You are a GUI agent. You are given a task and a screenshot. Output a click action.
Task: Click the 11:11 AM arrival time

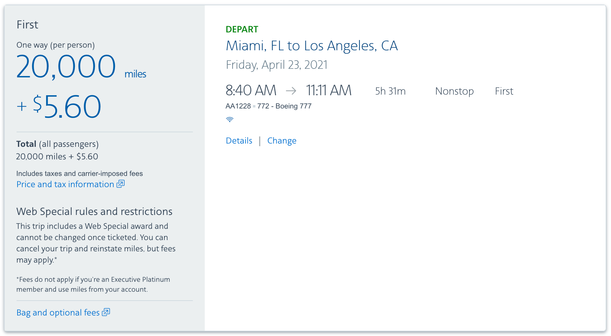point(328,90)
